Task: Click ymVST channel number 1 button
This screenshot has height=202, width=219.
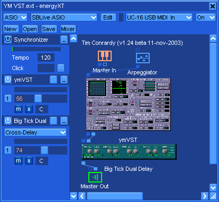Action: [8, 99]
